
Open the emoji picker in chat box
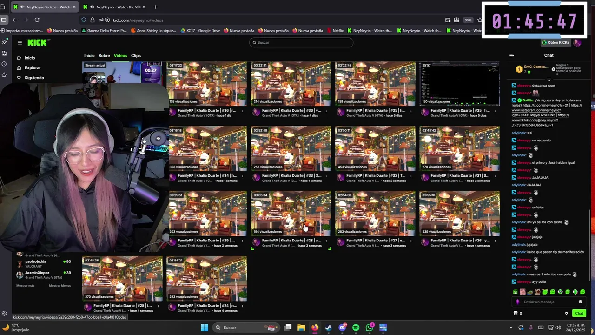pyautogui.click(x=580, y=301)
